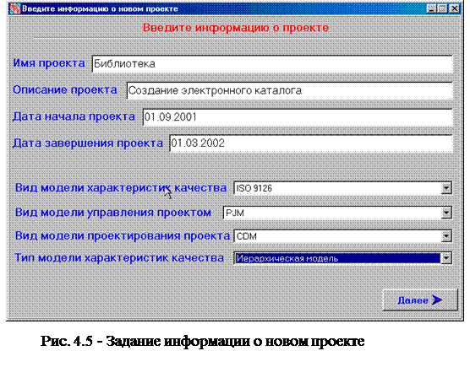Viewport: 470px width, 378px height.
Task: Open the CDM design model dropdown arrow
Action: coord(446,236)
